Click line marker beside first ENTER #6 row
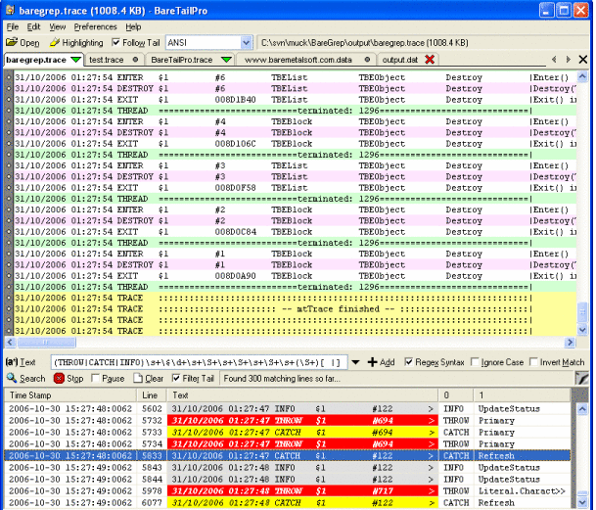The width and height of the screenshot is (596, 510). click(x=9, y=77)
